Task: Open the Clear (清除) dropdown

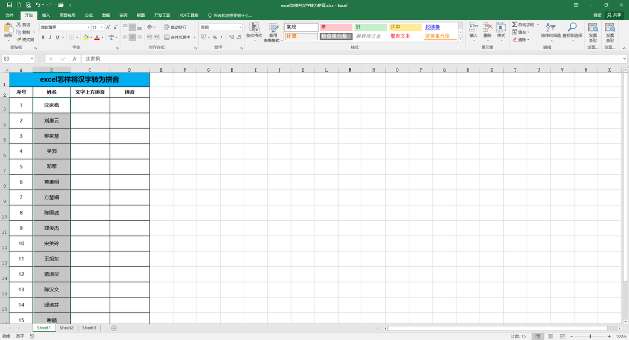Action: (520, 39)
